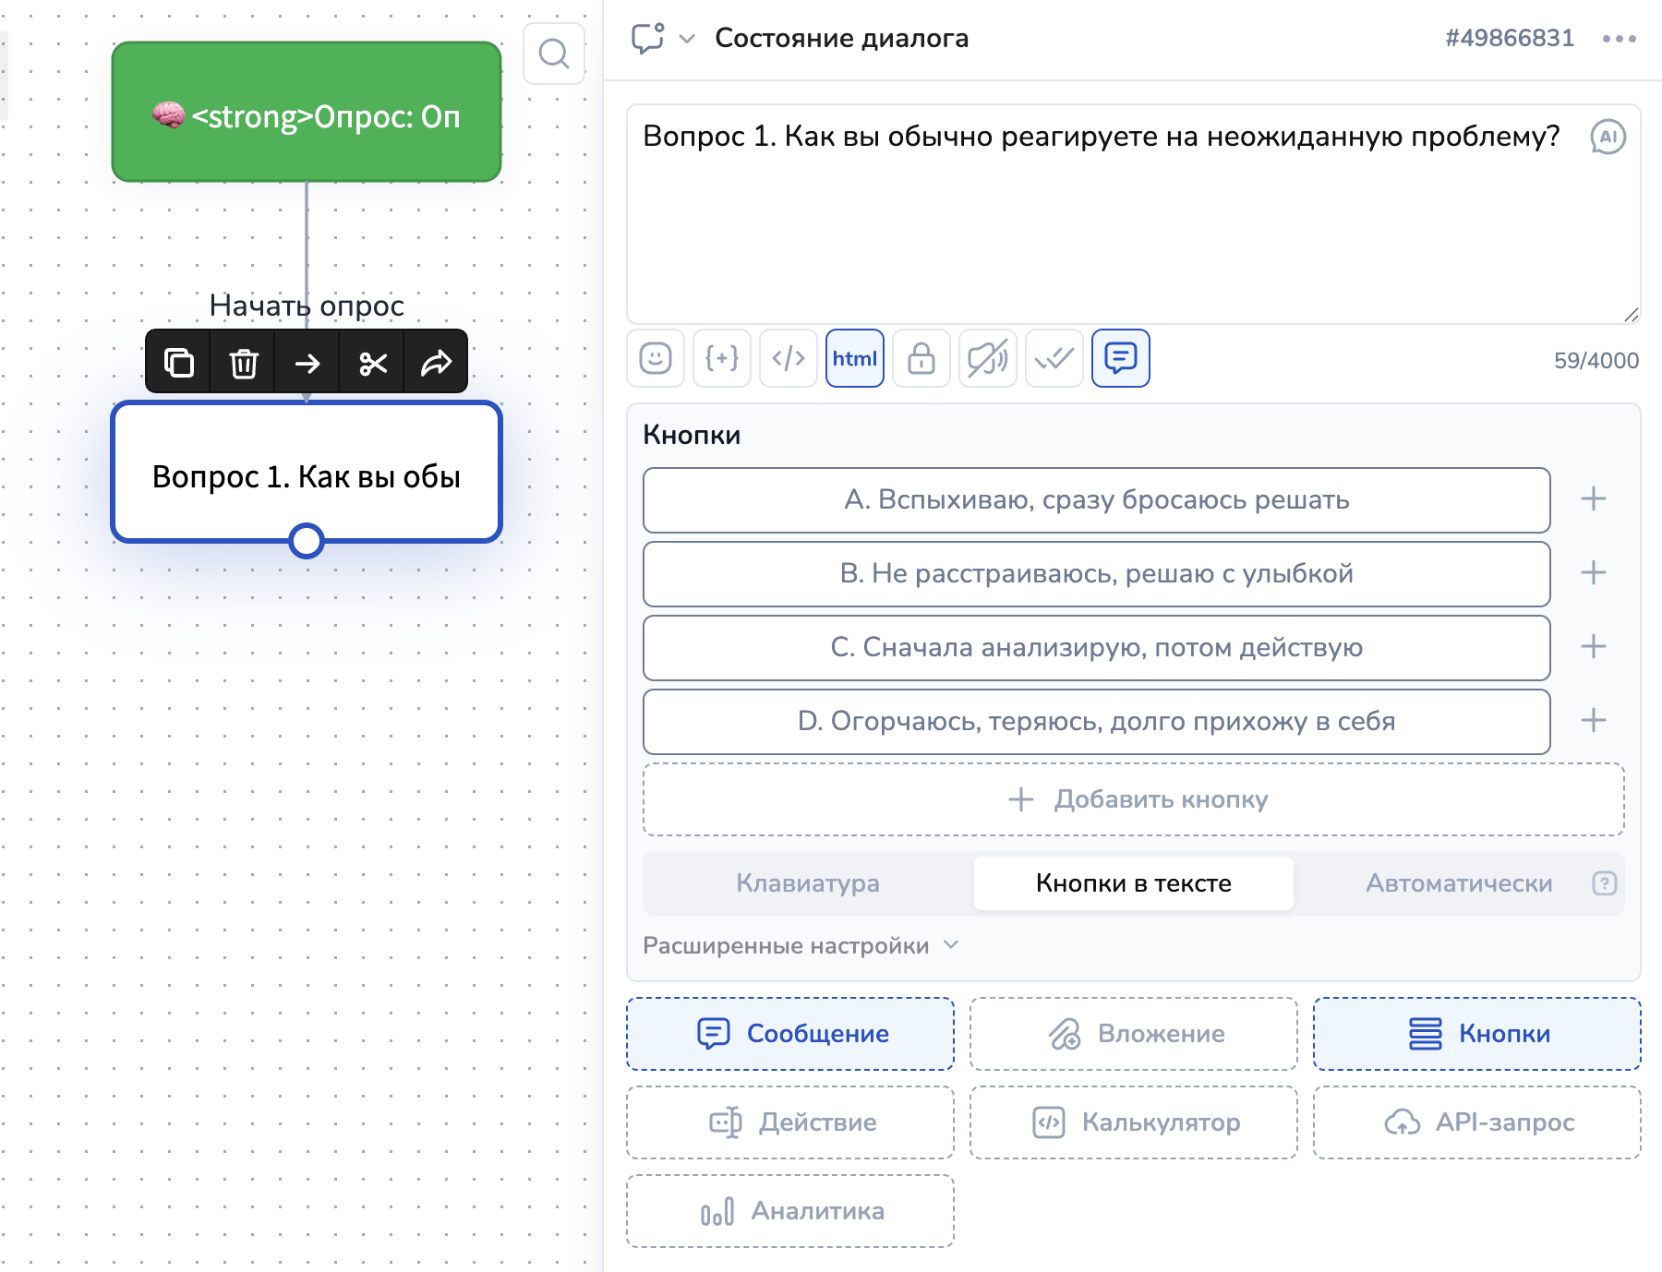Viewport: 1662px width, 1272px height.
Task: Toggle the lock content protection icon
Action: pos(921,358)
